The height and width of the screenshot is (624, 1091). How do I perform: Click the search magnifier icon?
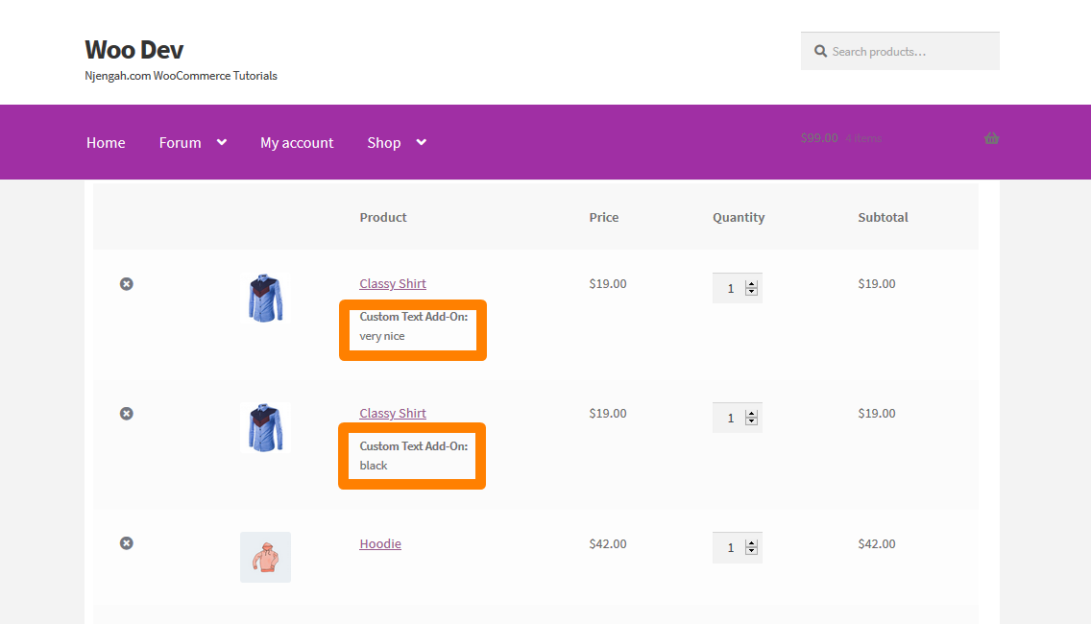tap(821, 52)
